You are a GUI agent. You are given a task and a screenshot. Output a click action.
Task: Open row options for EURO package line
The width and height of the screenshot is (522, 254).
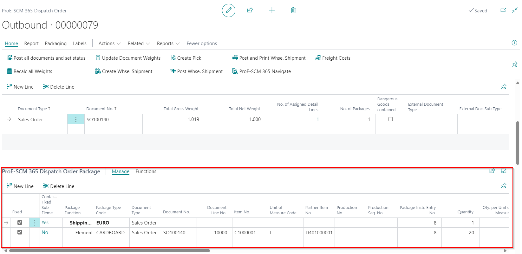point(35,223)
